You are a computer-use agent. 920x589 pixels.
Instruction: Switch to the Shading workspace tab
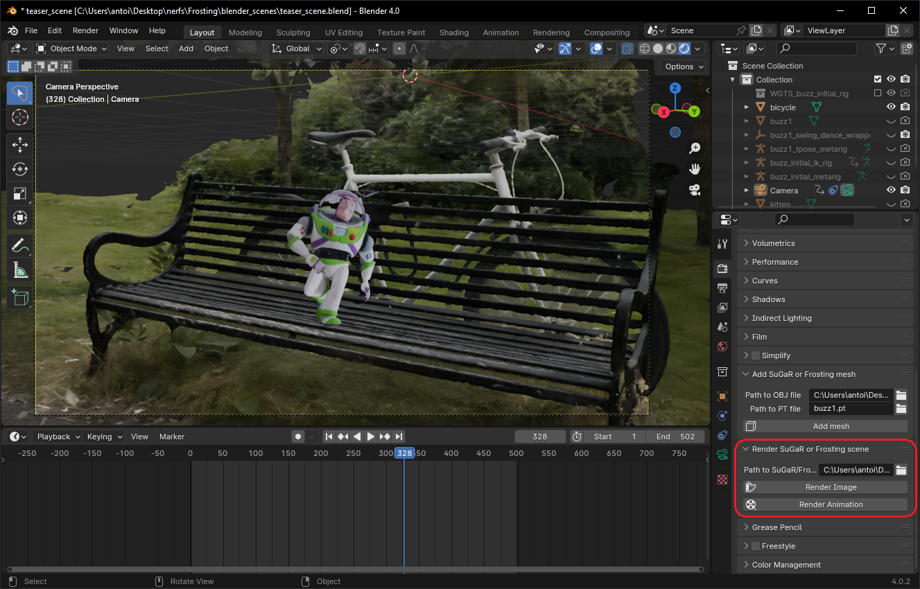(454, 33)
